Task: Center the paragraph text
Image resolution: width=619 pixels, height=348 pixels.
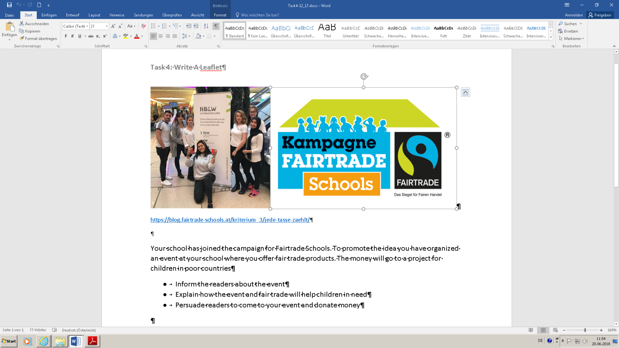Action: pos(160,36)
